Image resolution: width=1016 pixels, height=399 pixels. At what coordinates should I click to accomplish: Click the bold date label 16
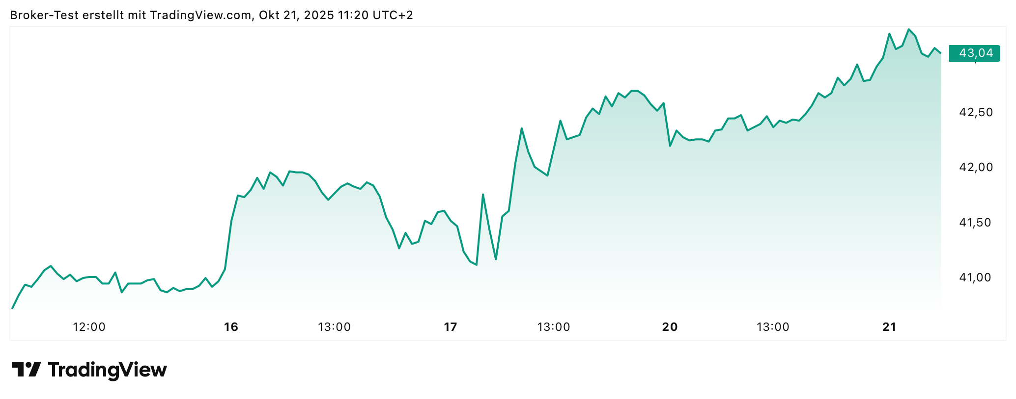click(x=231, y=327)
